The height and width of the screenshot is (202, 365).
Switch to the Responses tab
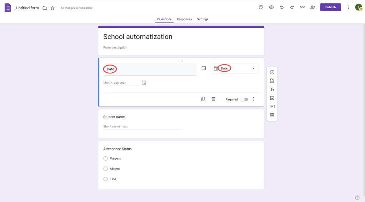(x=184, y=19)
